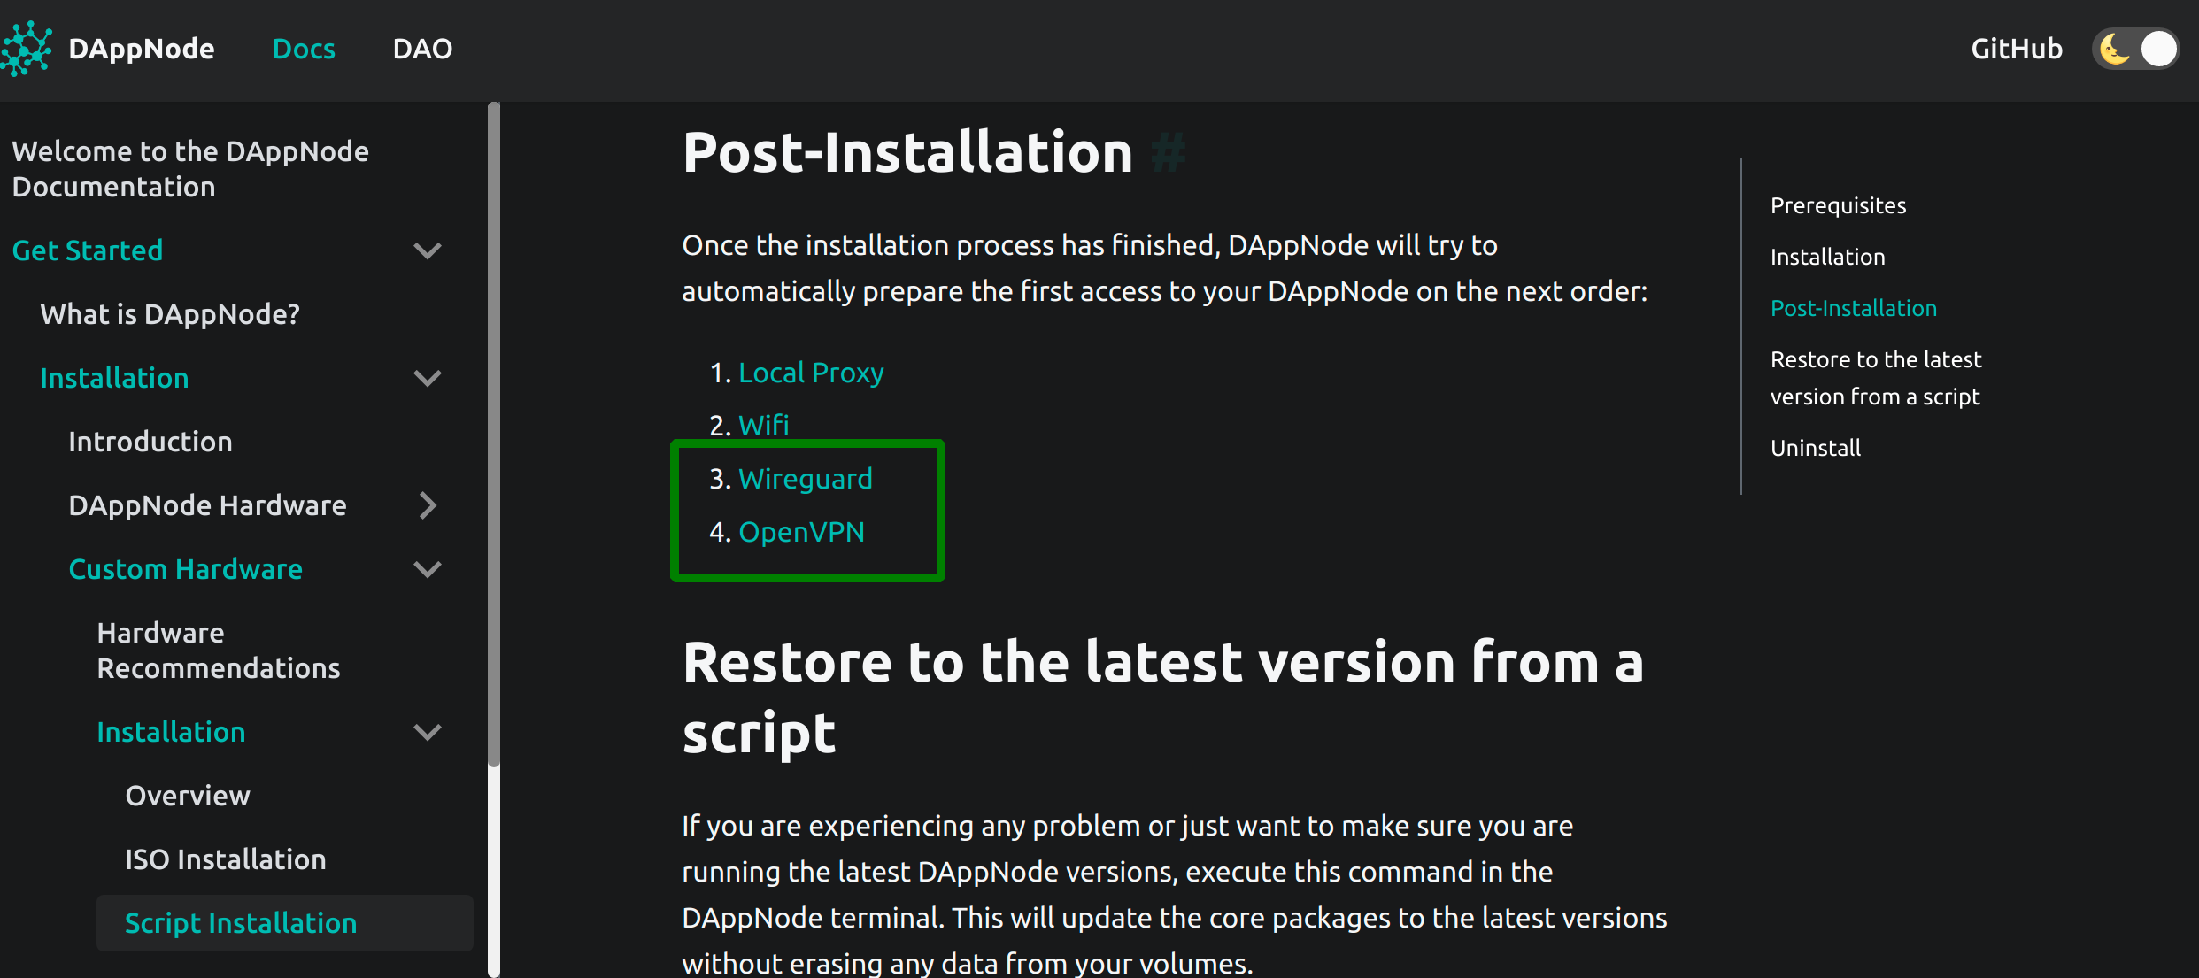This screenshot has width=2199, height=978.
Task: Open the GitHub link
Action: [x=2017, y=49]
